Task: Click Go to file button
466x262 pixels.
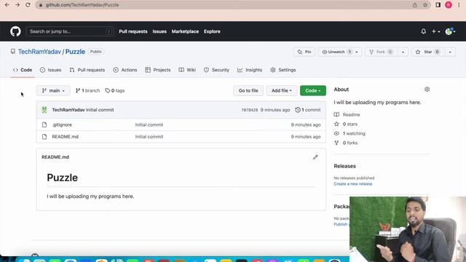Action: coord(248,90)
